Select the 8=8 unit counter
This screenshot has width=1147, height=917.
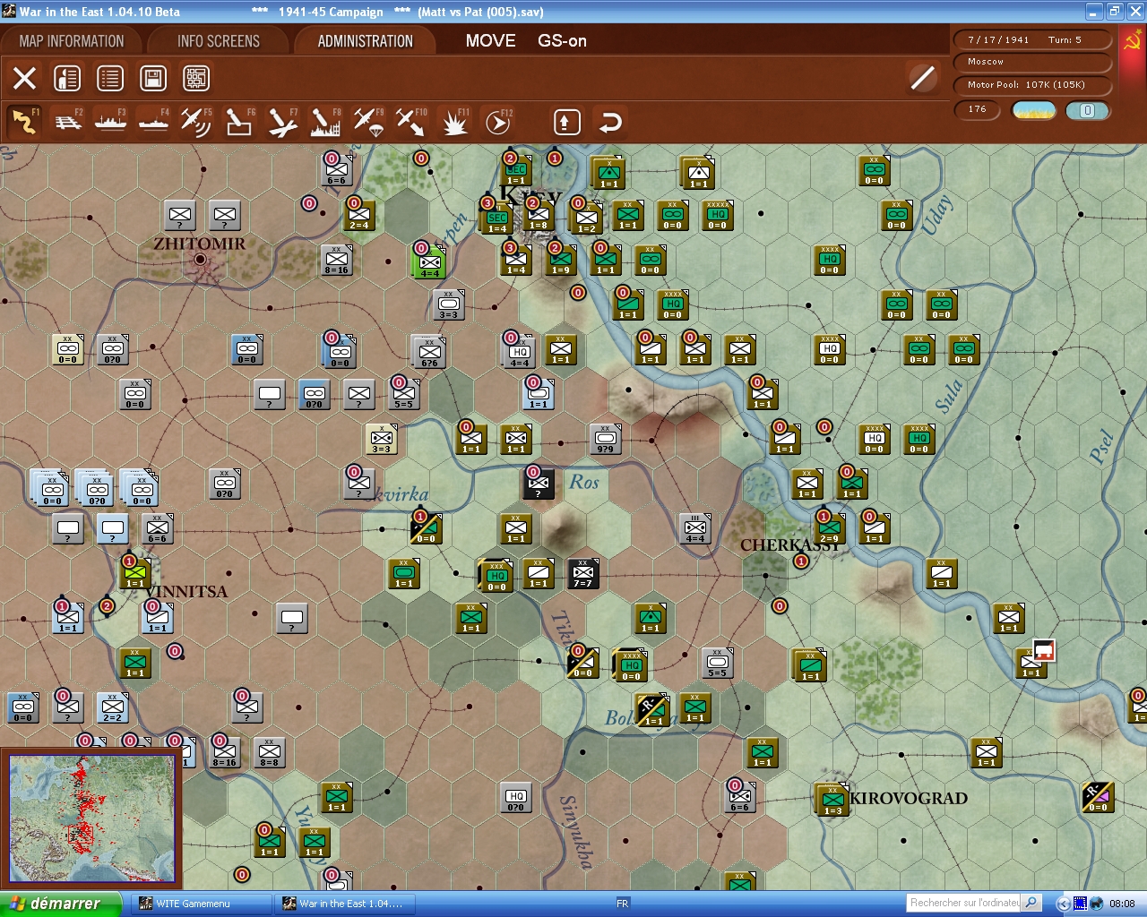(x=269, y=752)
